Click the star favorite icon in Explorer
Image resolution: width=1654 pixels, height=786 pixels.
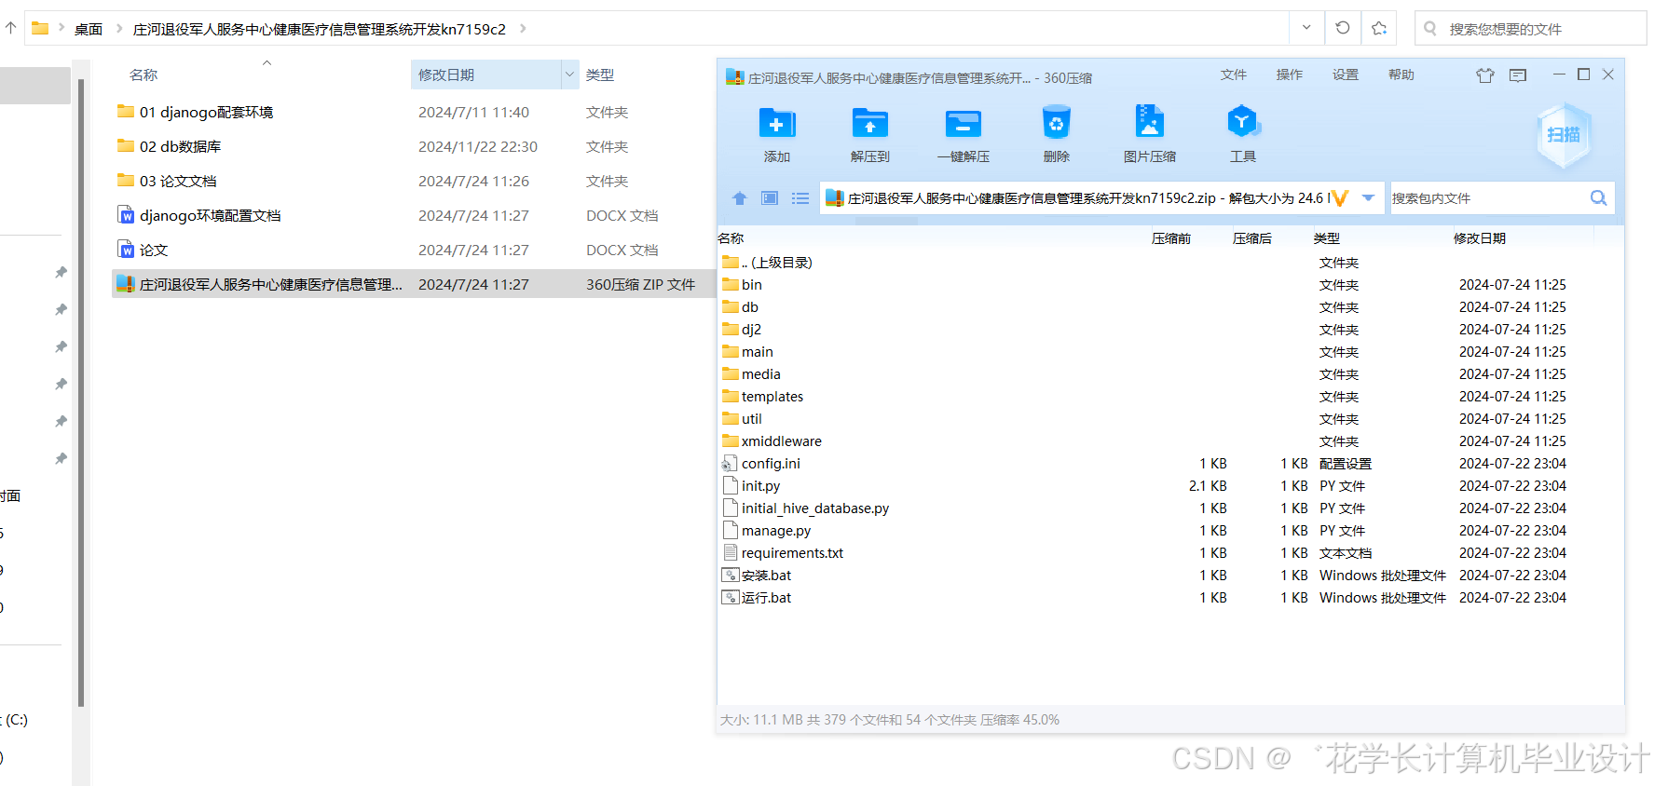[1379, 28]
